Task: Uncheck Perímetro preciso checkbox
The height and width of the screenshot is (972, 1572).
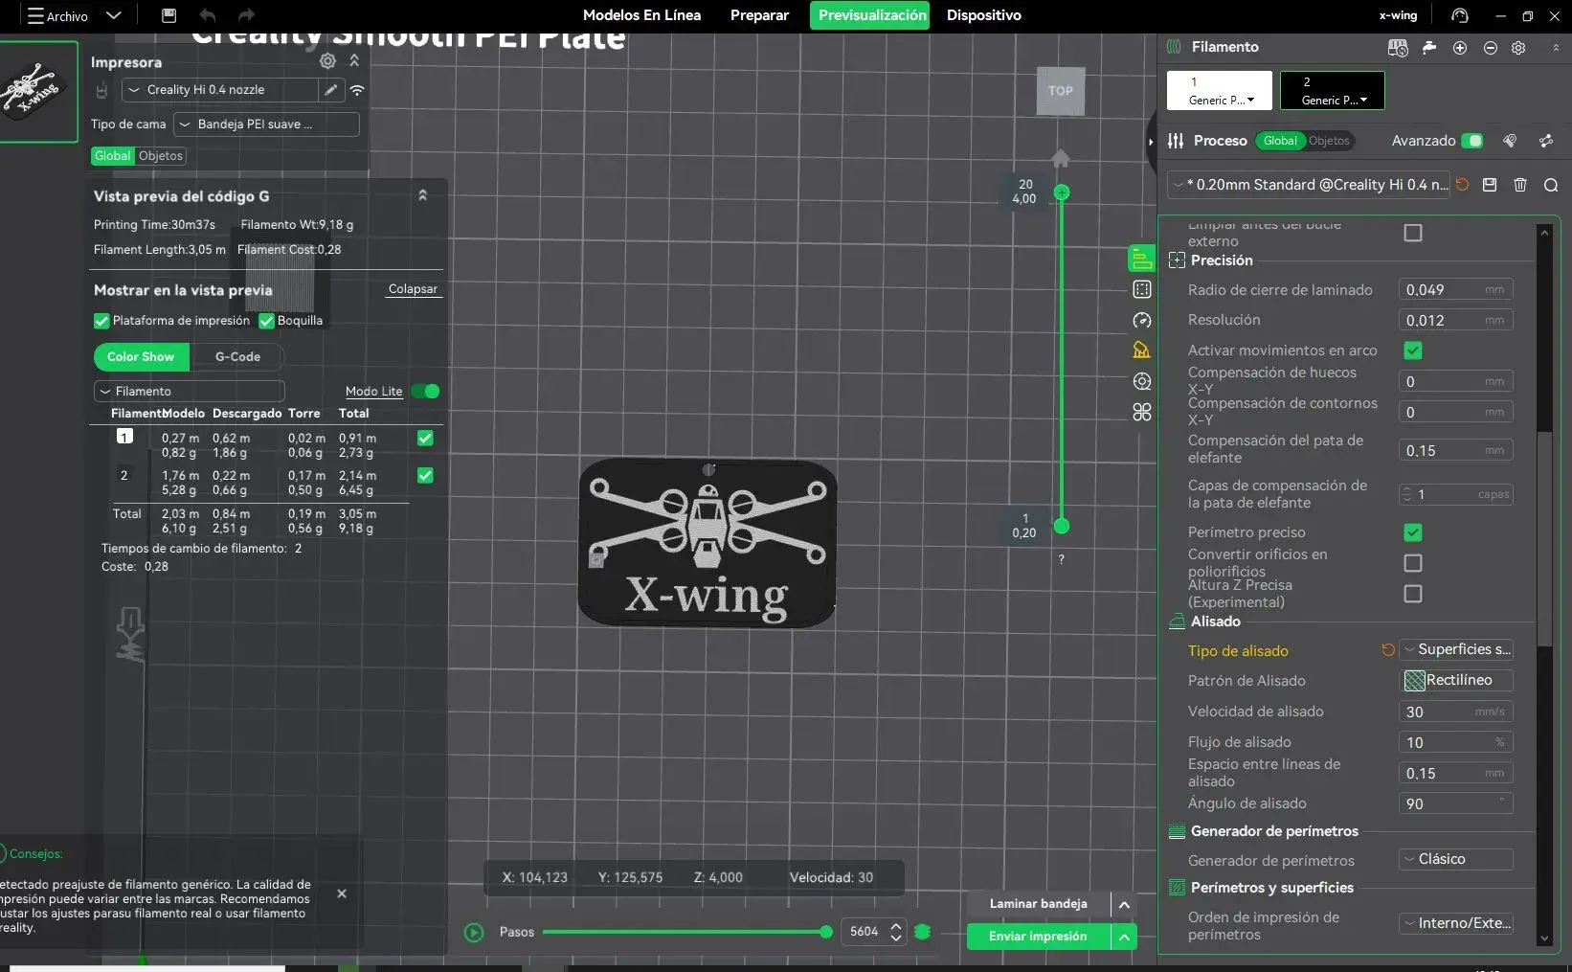Action: coord(1413,532)
